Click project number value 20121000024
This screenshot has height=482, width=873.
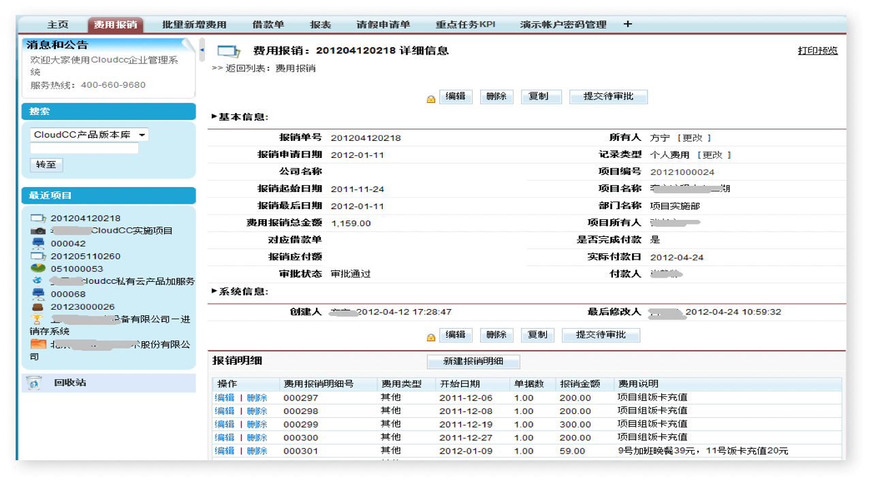tap(682, 172)
